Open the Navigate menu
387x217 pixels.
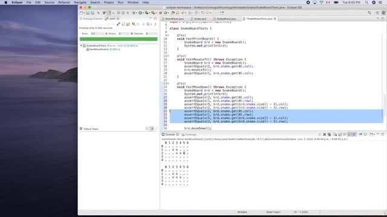click(x=80, y=2)
